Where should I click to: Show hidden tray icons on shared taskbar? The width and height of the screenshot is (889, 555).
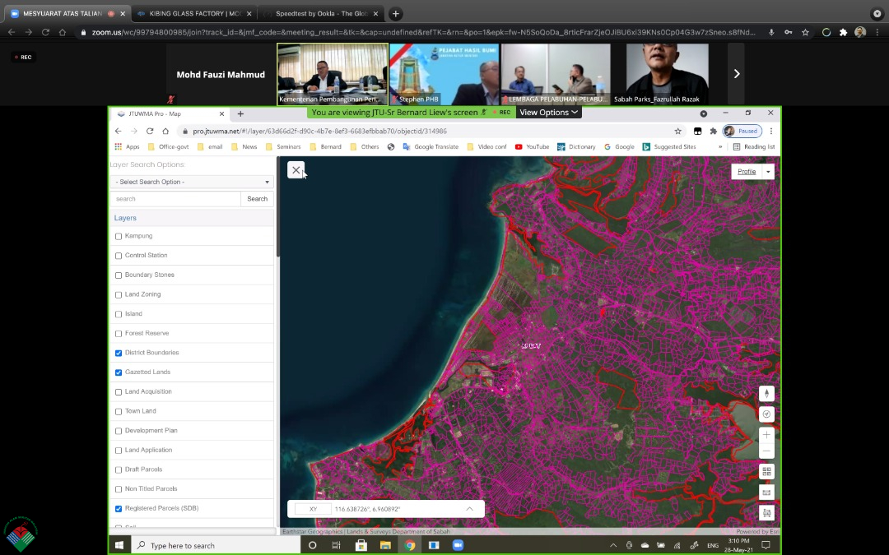pos(613,545)
